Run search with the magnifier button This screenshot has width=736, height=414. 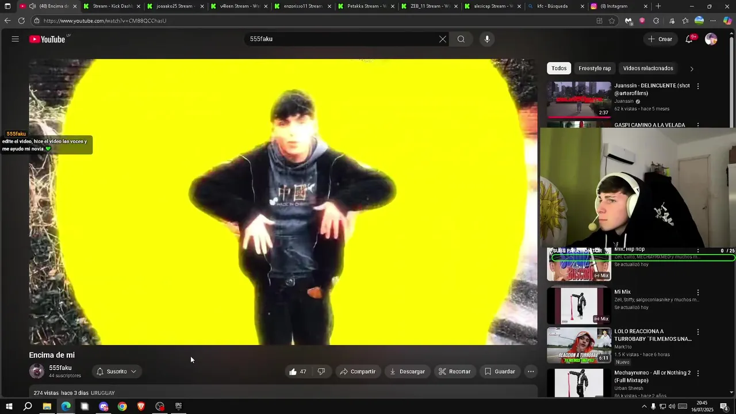point(461,39)
